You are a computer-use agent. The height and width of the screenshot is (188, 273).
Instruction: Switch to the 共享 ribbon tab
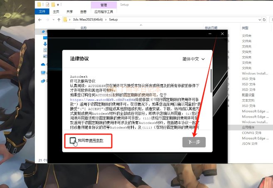tap(69, 12)
